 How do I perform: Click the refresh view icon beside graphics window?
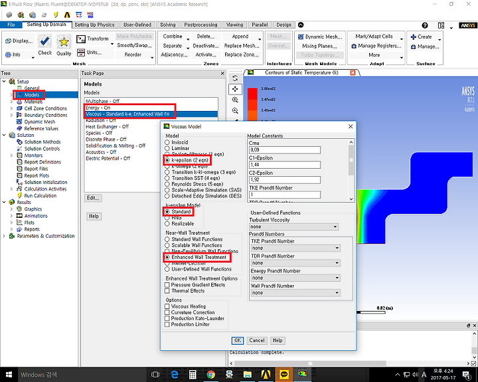pyautogui.click(x=235, y=78)
